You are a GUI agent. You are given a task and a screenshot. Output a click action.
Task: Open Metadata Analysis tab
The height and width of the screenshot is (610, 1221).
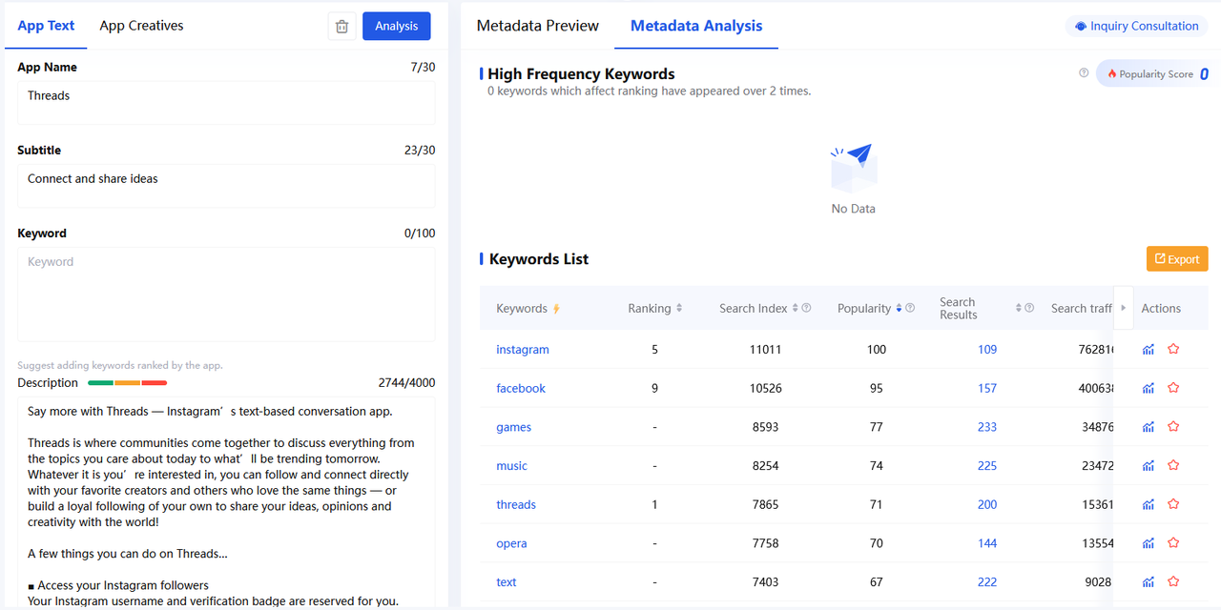[696, 26]
